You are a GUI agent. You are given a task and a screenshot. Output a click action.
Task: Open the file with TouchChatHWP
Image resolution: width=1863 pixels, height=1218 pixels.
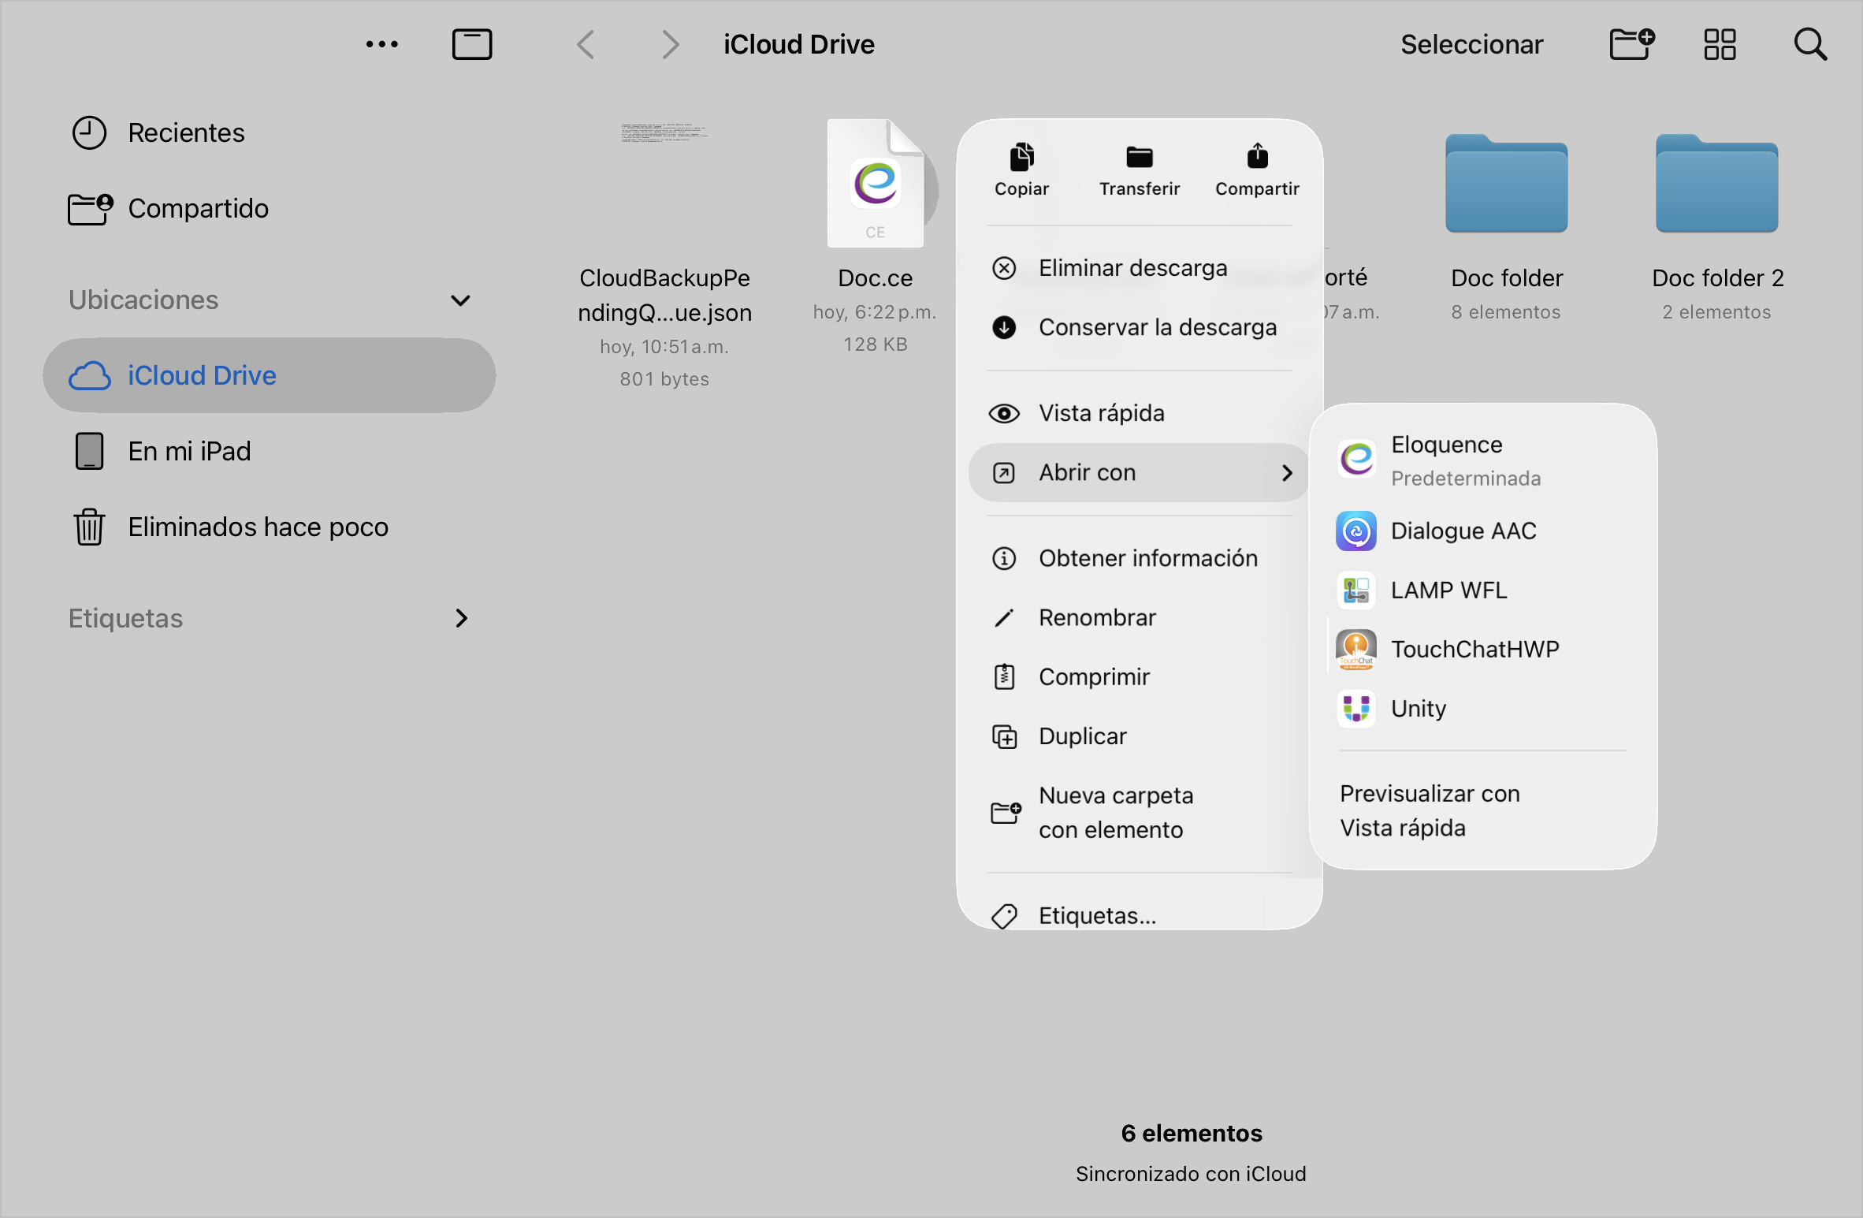click(x=1474, y=650)
